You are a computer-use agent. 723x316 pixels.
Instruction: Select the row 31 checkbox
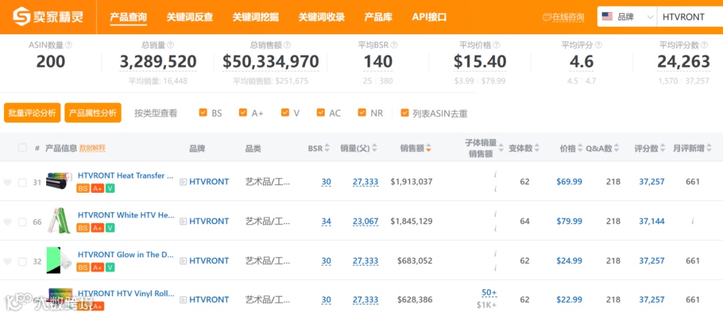(22, 183)
